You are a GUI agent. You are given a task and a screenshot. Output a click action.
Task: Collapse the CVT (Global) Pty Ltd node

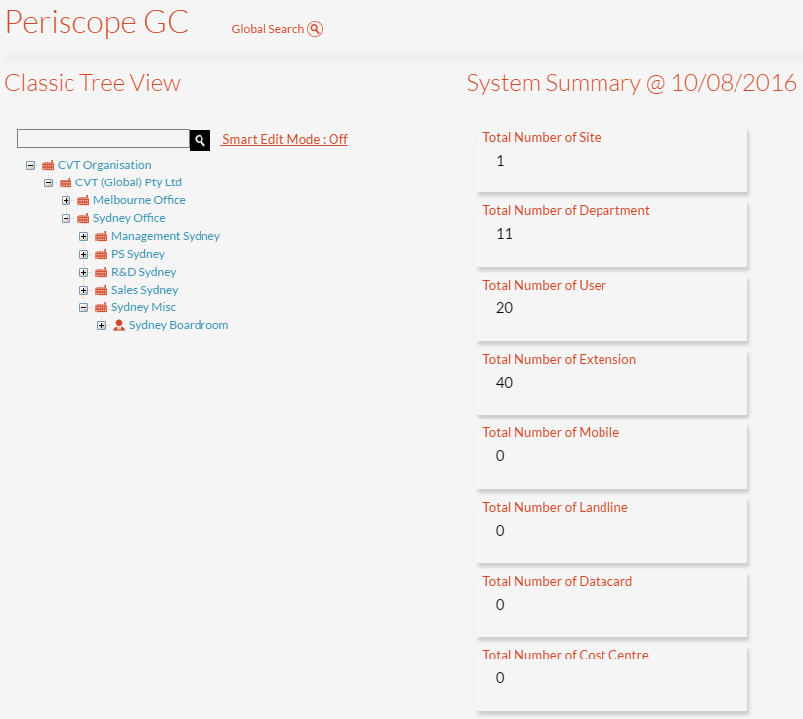pos(48,182)
